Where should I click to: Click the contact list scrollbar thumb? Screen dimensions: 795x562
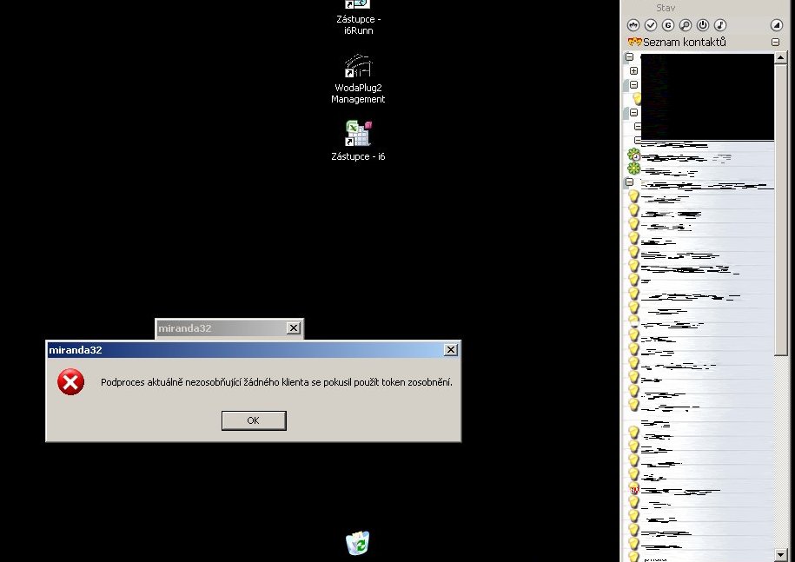(x=781, y=209)
